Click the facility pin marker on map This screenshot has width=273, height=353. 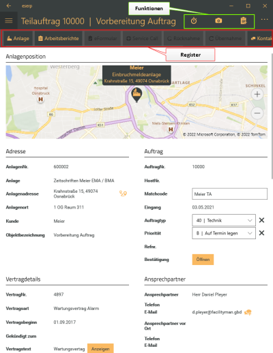(136, 95)
